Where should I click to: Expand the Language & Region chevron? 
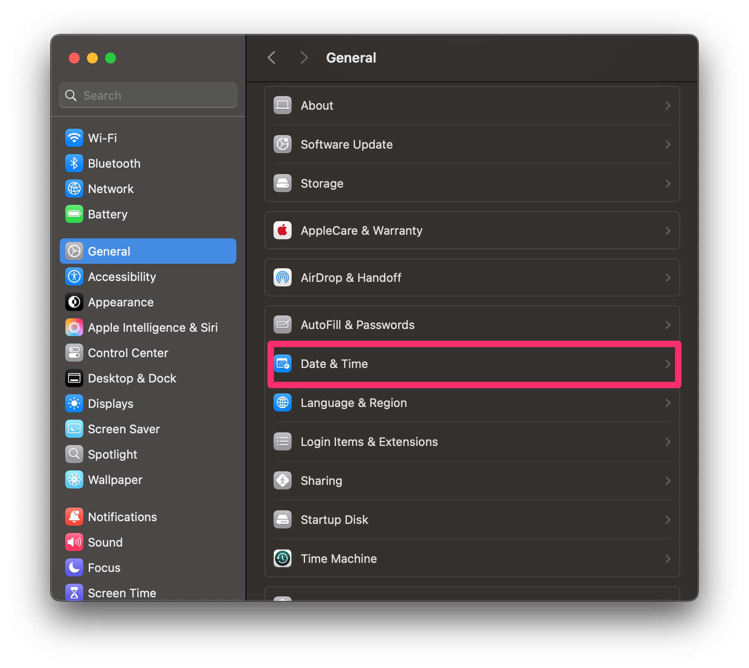668,403
